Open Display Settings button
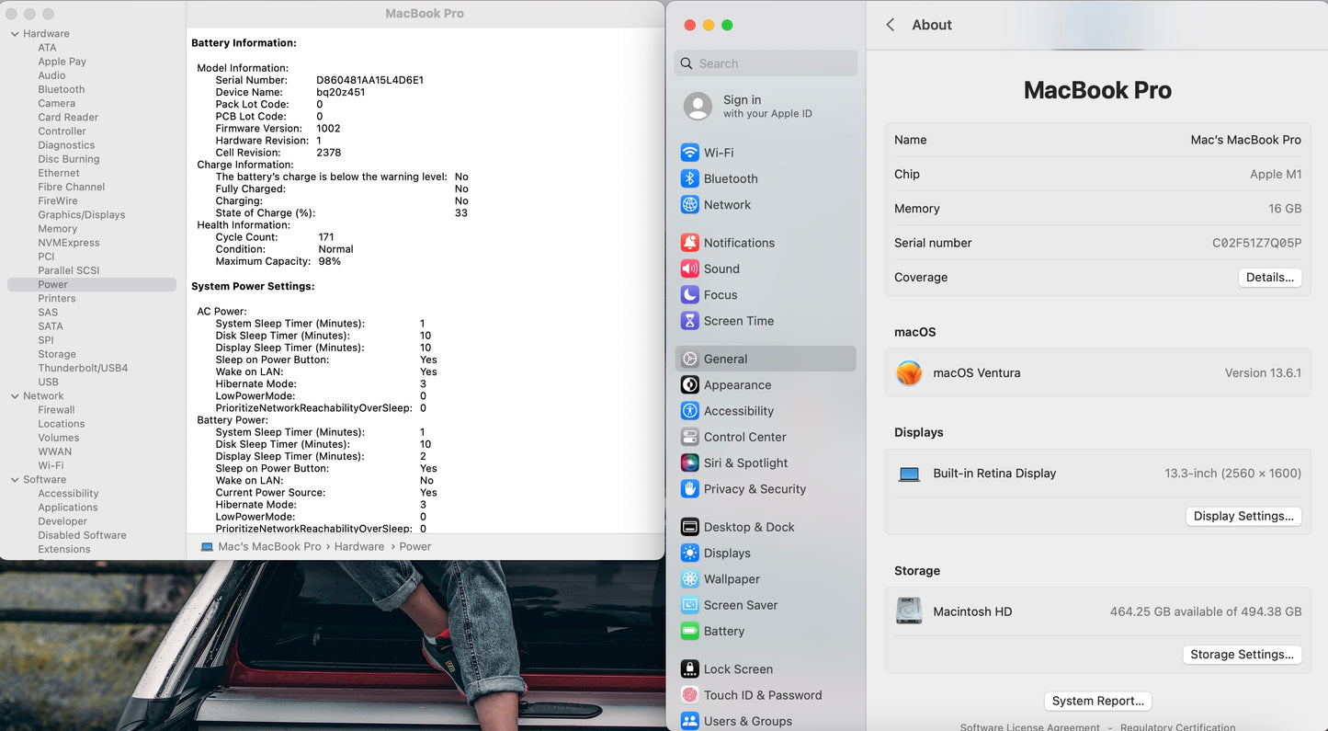This screenshot has width=1328, height=731. (1243, 516)
